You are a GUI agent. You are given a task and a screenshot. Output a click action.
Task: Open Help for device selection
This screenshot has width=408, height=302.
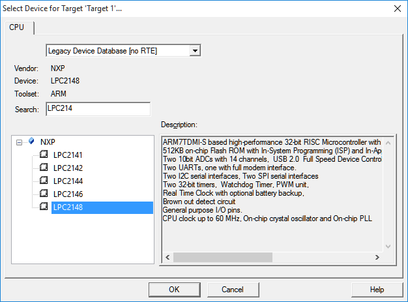[x=377, y=290]
